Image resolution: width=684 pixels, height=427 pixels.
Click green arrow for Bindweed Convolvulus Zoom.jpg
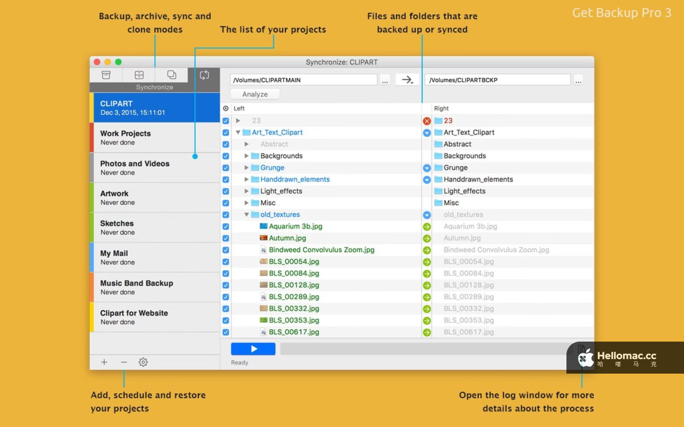pos(427,250)
